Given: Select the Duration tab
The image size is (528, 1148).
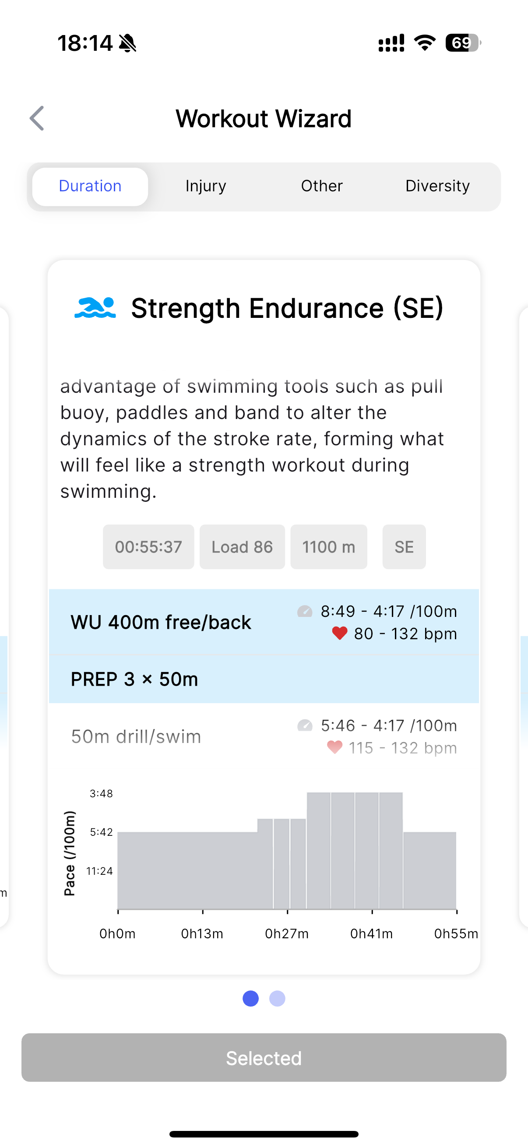Looking at the screenshot, I should click(90, 186).
